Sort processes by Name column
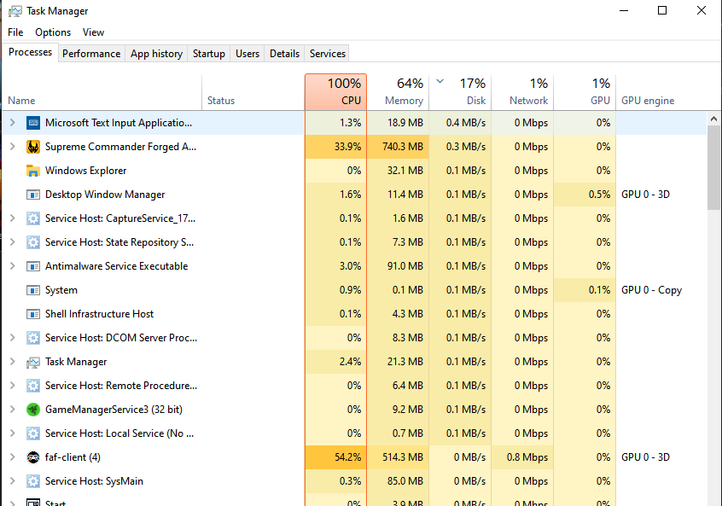 point(102,92)
